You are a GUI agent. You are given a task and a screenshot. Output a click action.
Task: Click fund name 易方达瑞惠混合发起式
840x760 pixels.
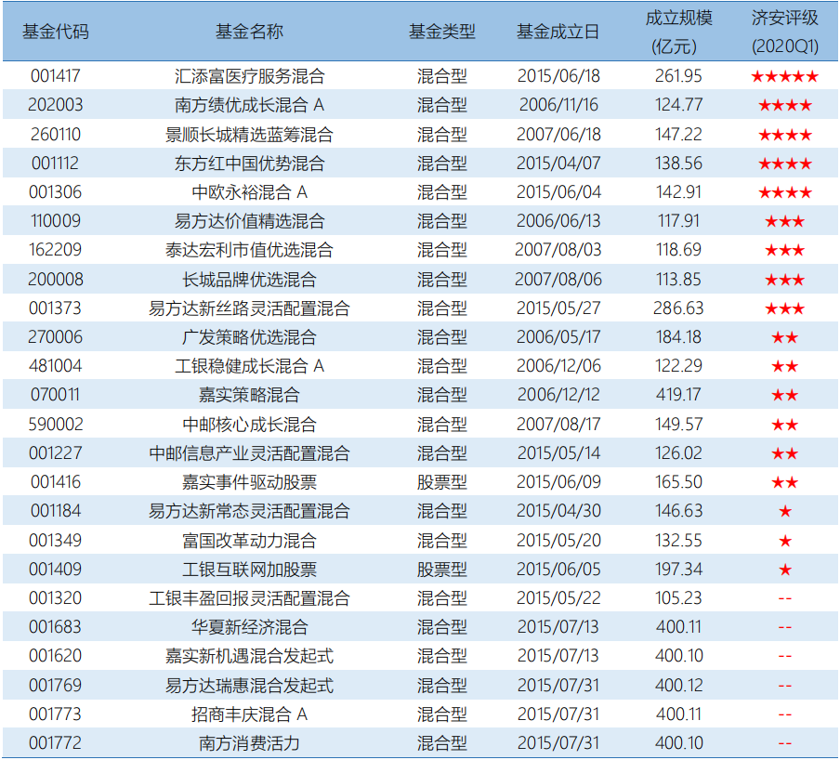tap(249, 686)
